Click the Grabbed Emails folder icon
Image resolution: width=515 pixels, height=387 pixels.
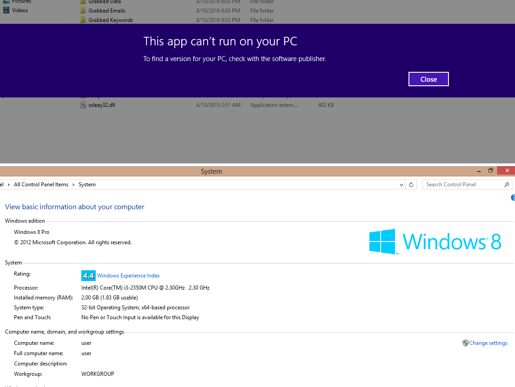83,10
